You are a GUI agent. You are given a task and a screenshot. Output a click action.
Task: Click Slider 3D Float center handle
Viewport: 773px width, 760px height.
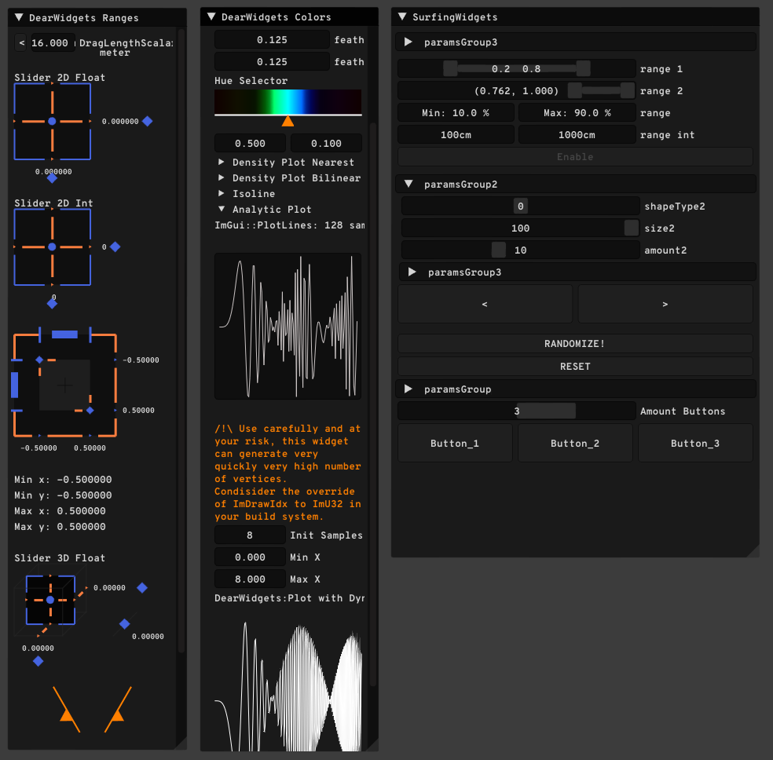(x=50, y=600)
